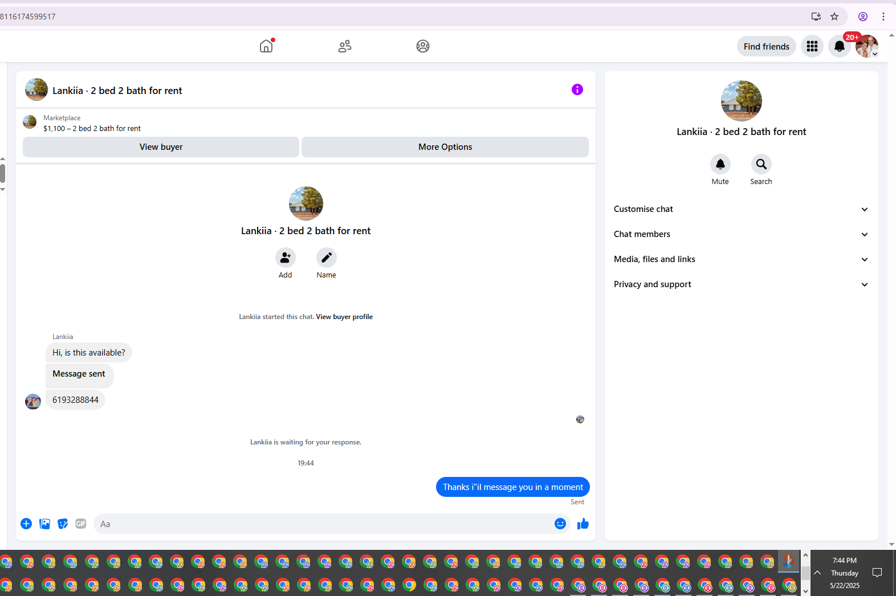Open the Facebook apps menu grid
This screenshot has height=596, width=896.
[x=812, y=47]
